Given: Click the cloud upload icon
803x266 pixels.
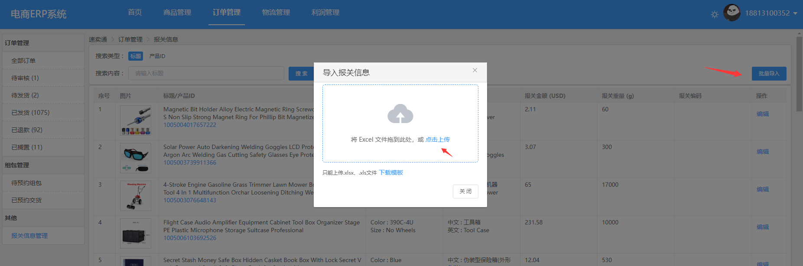Looking at the screenshot, I should coord(400,114).
